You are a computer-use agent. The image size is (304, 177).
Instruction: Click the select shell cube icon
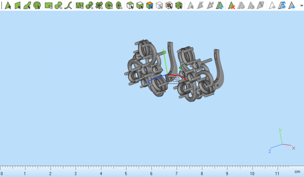tap(130, 5)
